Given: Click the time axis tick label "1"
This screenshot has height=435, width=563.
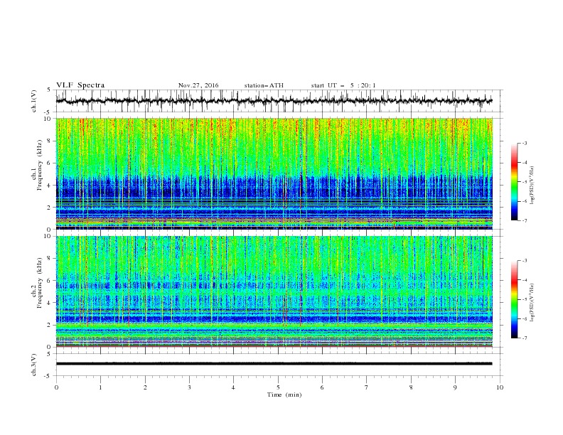Looking at the screenshot, I should tap(100, 387).
